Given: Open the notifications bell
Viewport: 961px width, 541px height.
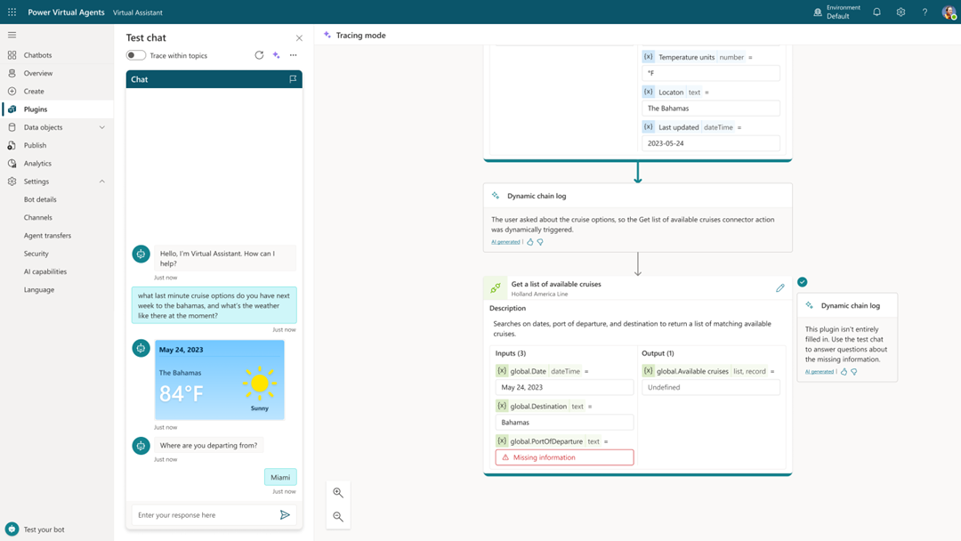Looking at the screenshot, I should click(x=876, y=12).
